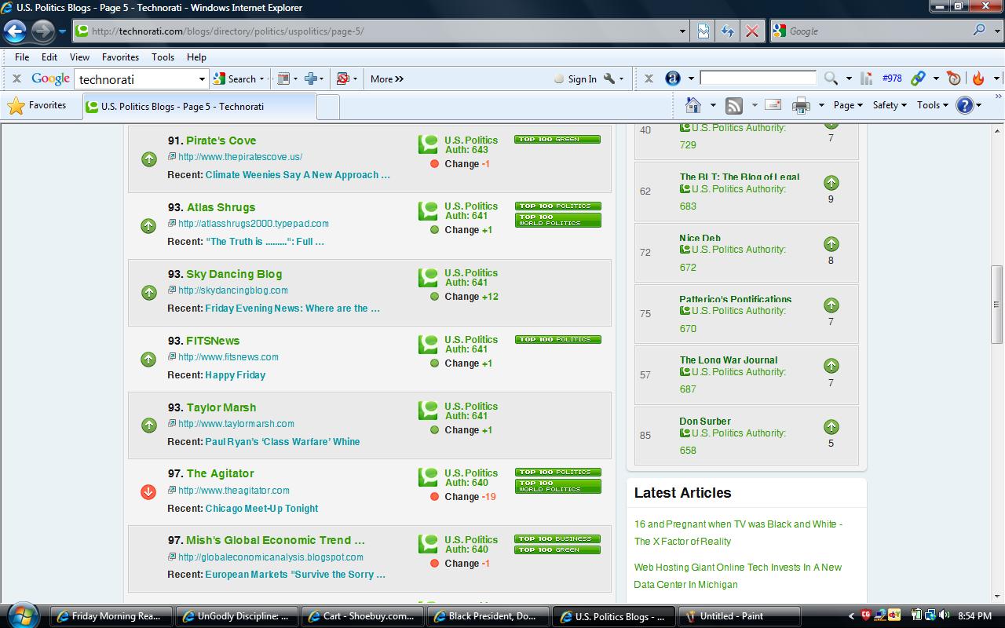Click the red down arrow beside The Agitator
This screenshot has height=628, width=1005.
coord(148,492)
